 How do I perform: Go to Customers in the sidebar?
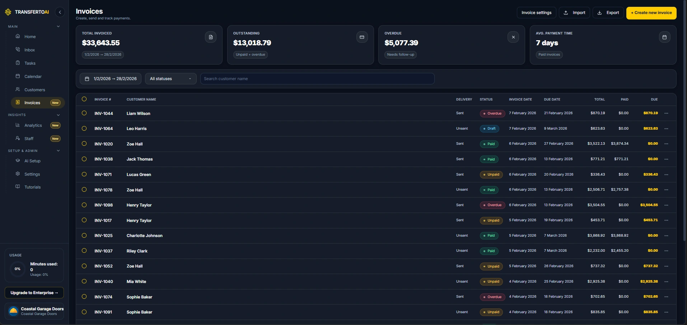tap(34, 90)
